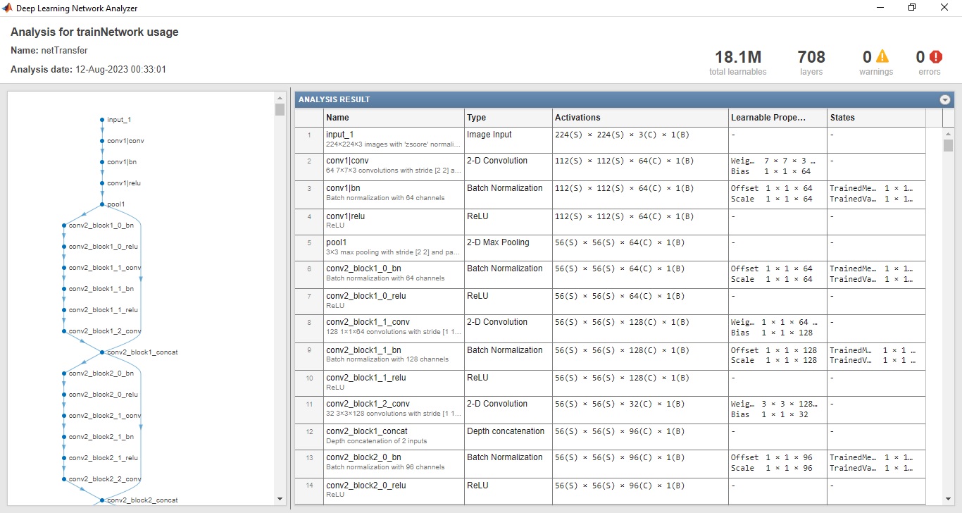
Task: Select the pool1 node in network graph
Action: coord(102,204)
